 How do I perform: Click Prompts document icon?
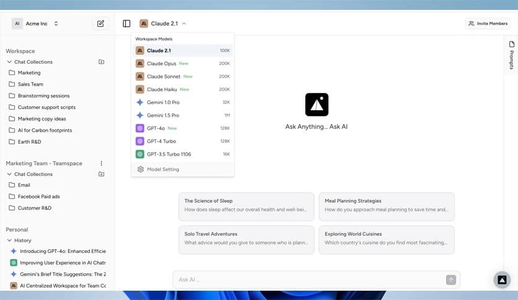click(512, 44)
